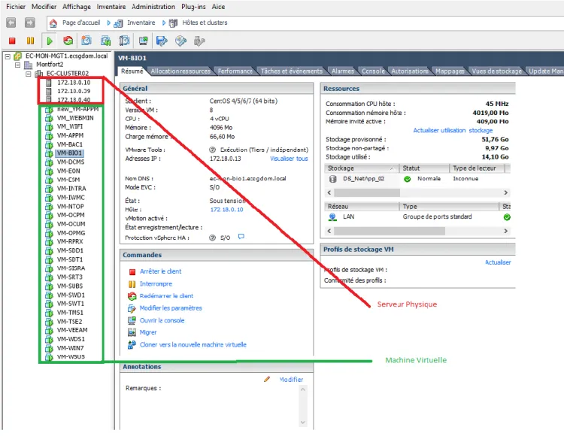Click the greyed USB device toolbar icon
The width and height of the screenshot is (564, 436).
pyautogui.click(x=199, y=41)
